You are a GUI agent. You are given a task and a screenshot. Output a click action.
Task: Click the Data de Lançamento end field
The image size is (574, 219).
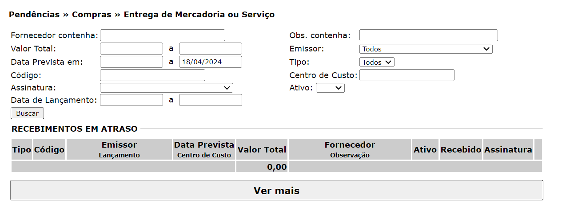[x=211, y=100]
